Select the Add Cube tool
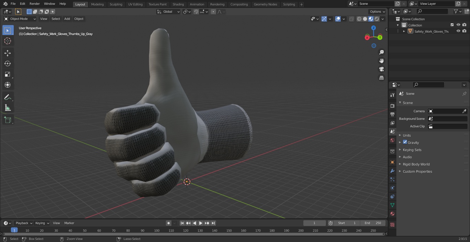The image size is (470, 242). point(8,120)
